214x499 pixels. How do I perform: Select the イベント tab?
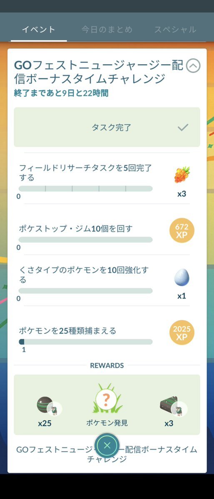39,30
